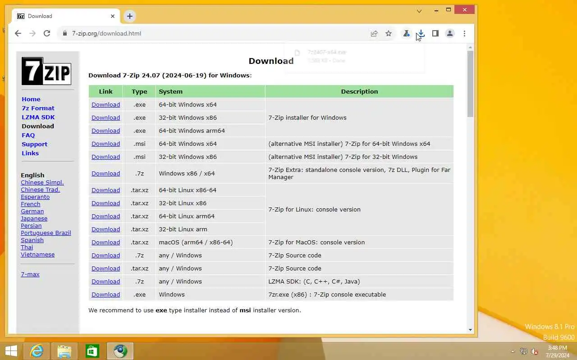The image size is (577, 360).
Task: Download tar.xz for 32-bit Linux arm
Action: coord(105,229)
